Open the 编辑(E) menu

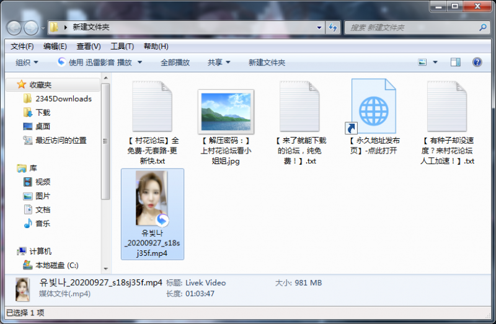[55, 46]
